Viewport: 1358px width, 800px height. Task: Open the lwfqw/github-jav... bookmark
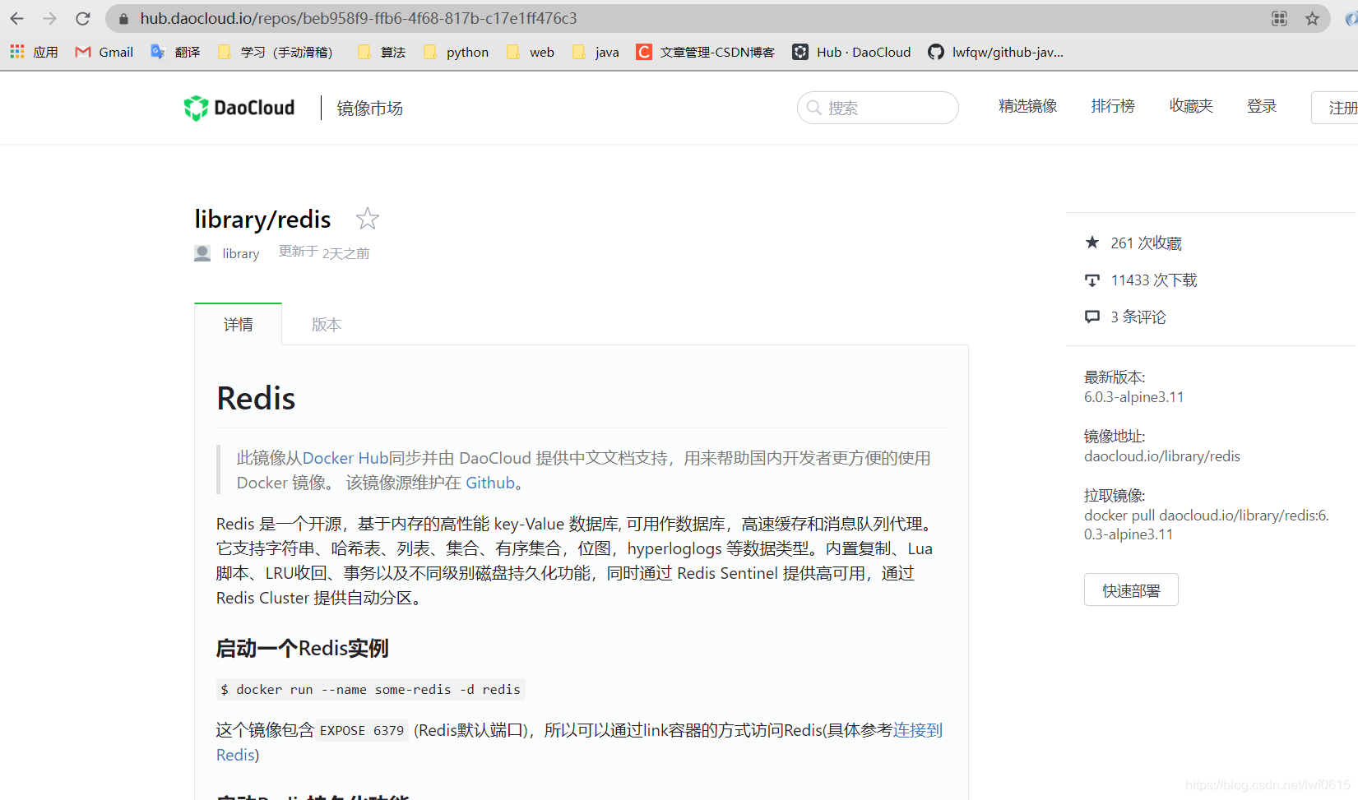[996, 52]
